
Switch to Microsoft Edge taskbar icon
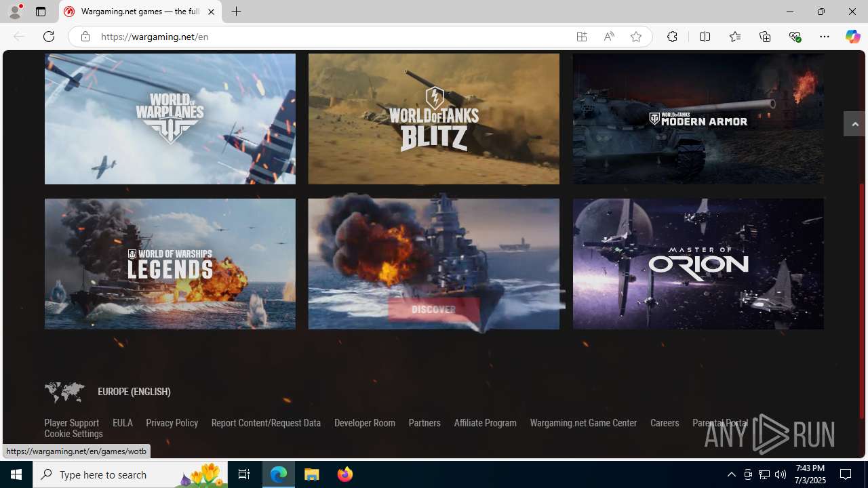pos(279,474)
